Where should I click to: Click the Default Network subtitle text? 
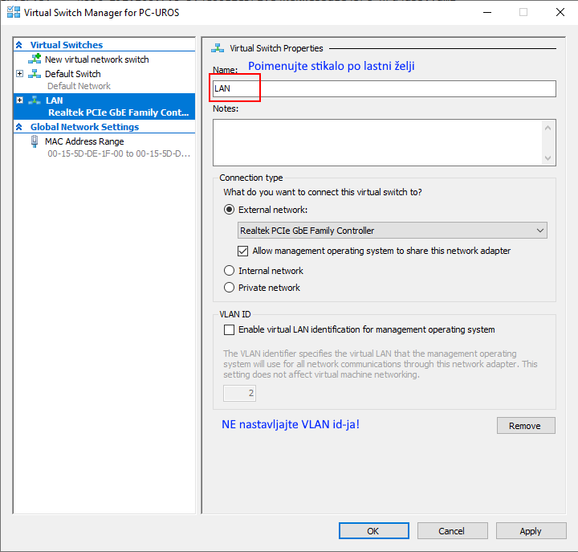click(79, 86)
